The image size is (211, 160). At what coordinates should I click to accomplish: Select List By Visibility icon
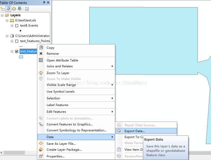14,9
